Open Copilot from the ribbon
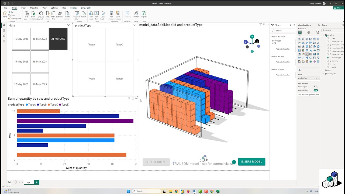The image size is (345, 194). 144,14
